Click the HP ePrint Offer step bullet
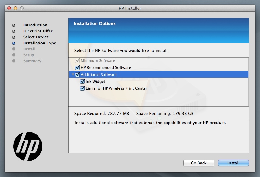260x177 pixels. [x=14, y=31]
